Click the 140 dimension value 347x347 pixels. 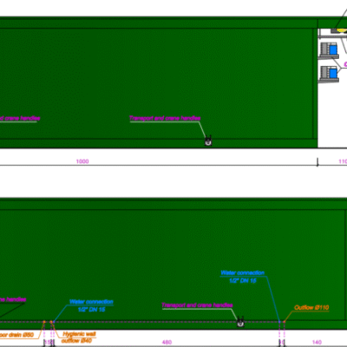[x=318, y=343]
